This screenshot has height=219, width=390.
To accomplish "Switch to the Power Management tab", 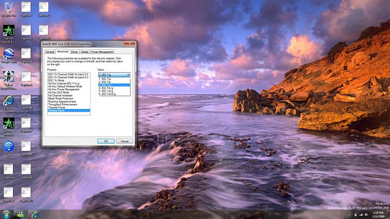I will pyautogui.click(x=102, y=52).
